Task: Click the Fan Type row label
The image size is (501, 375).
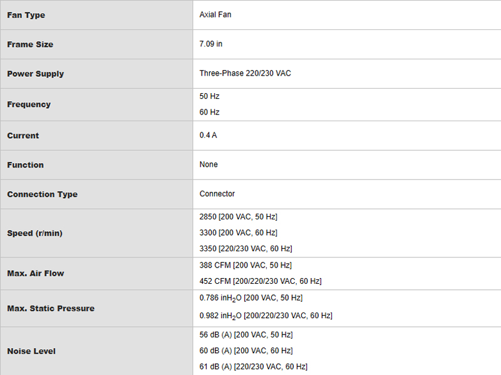Action: click(x=26, y=15)
